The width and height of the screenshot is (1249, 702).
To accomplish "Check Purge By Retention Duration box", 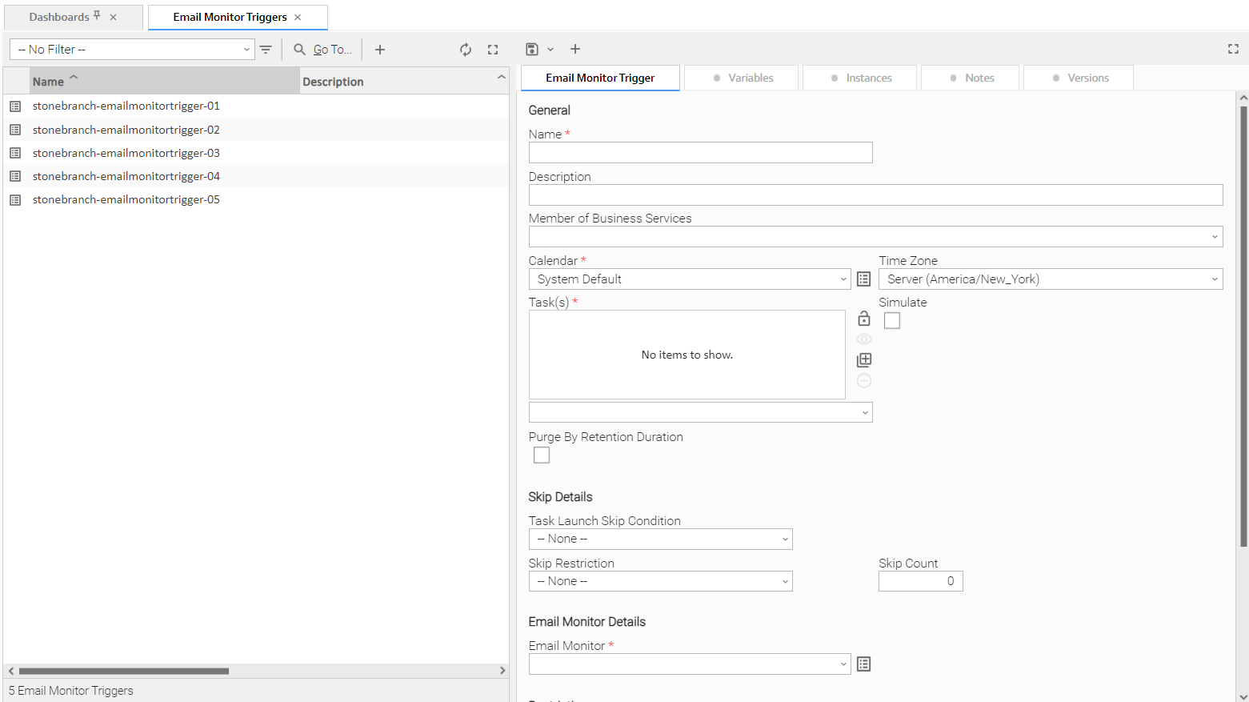I will click(542, 455).
